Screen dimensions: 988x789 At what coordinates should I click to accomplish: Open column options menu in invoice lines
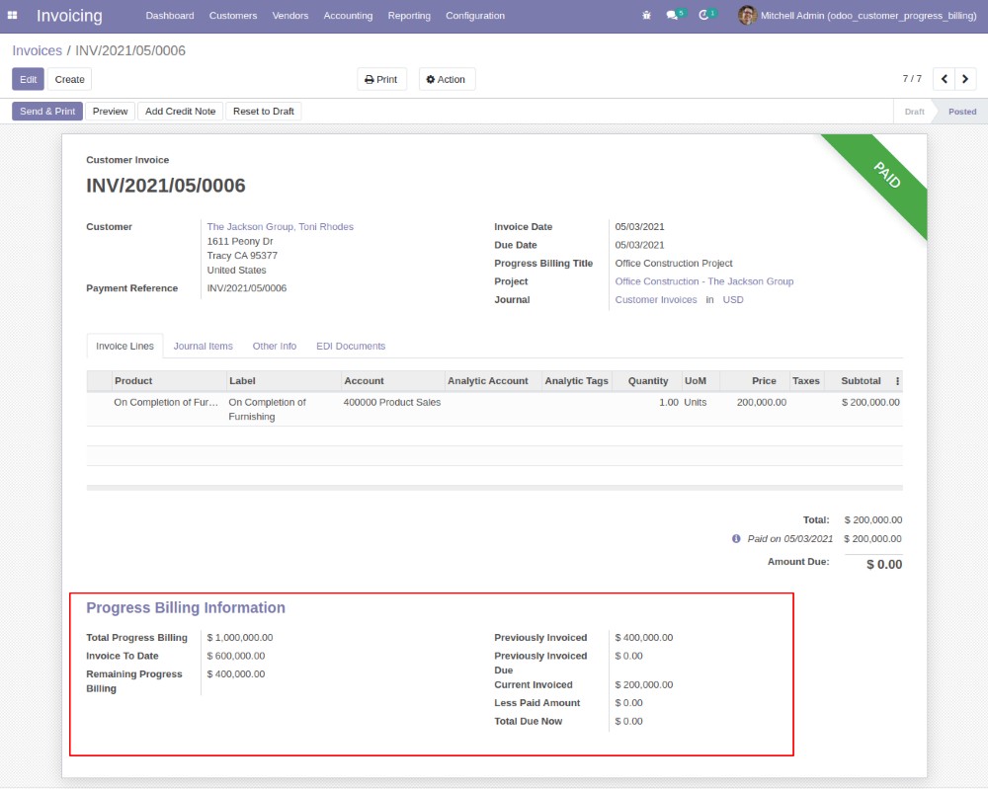[897, 381]
